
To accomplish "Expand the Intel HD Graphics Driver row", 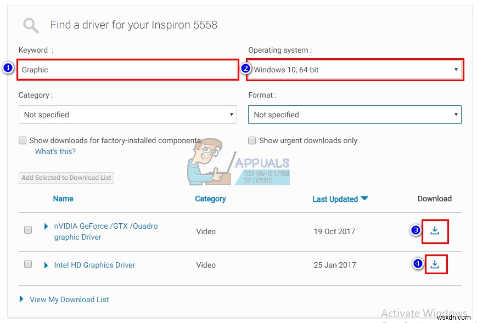I will point(46,265).
